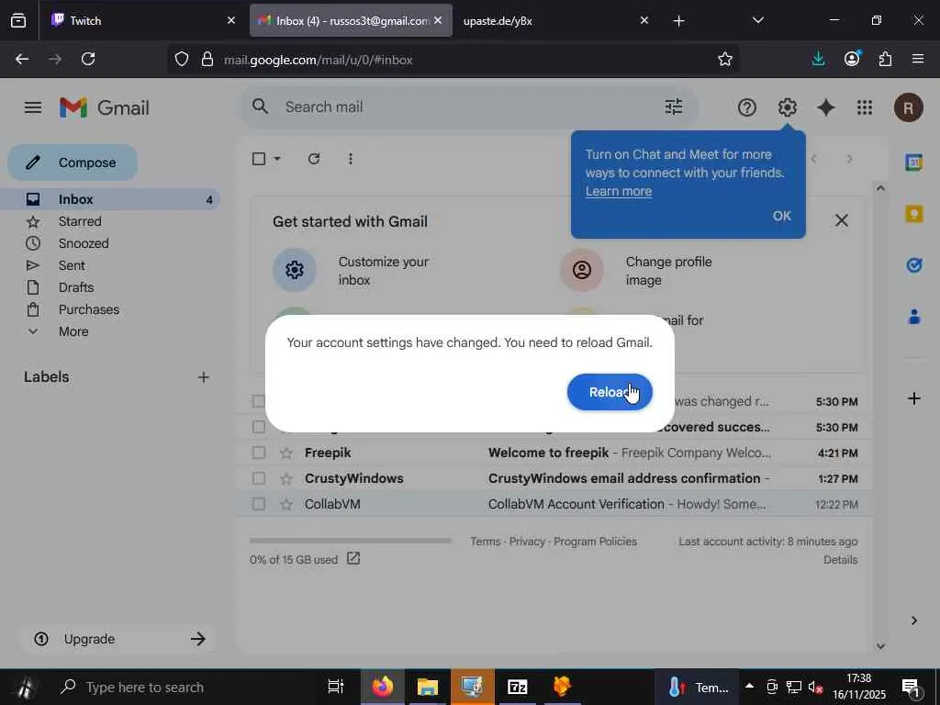Bookmark this page star icon
This screenshot has width=940, height=705.
725,60
